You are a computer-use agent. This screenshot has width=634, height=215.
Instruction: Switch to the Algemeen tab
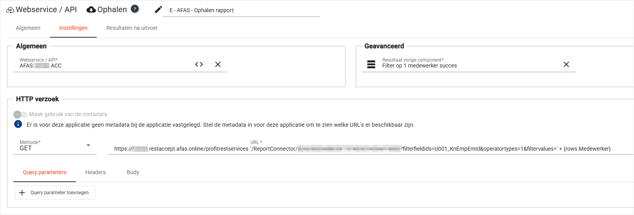tap(28, 28)
